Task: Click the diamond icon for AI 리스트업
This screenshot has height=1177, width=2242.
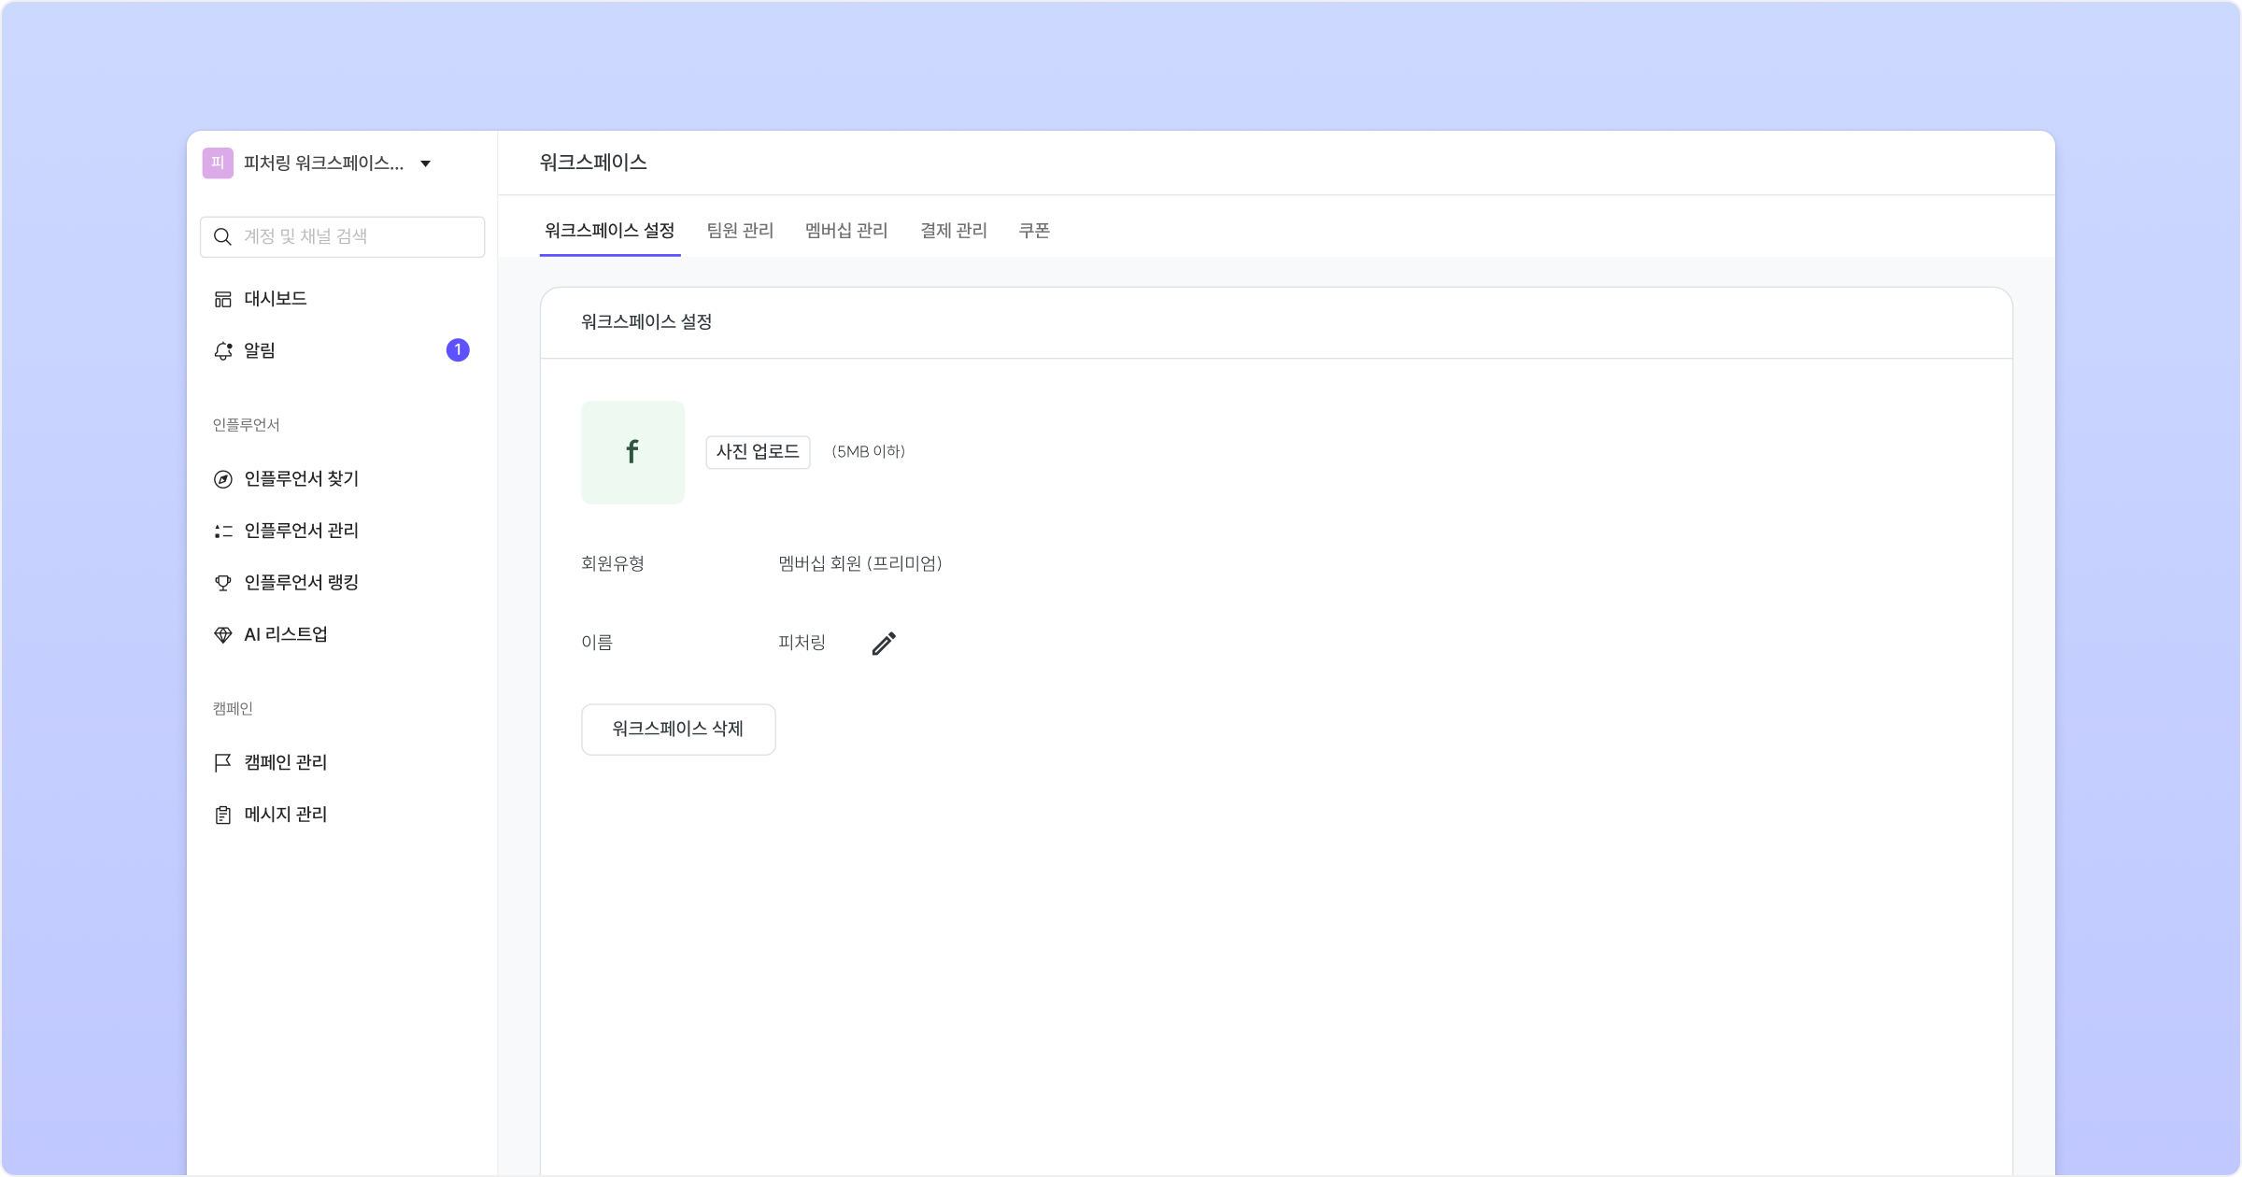Action: click(222, 635)
